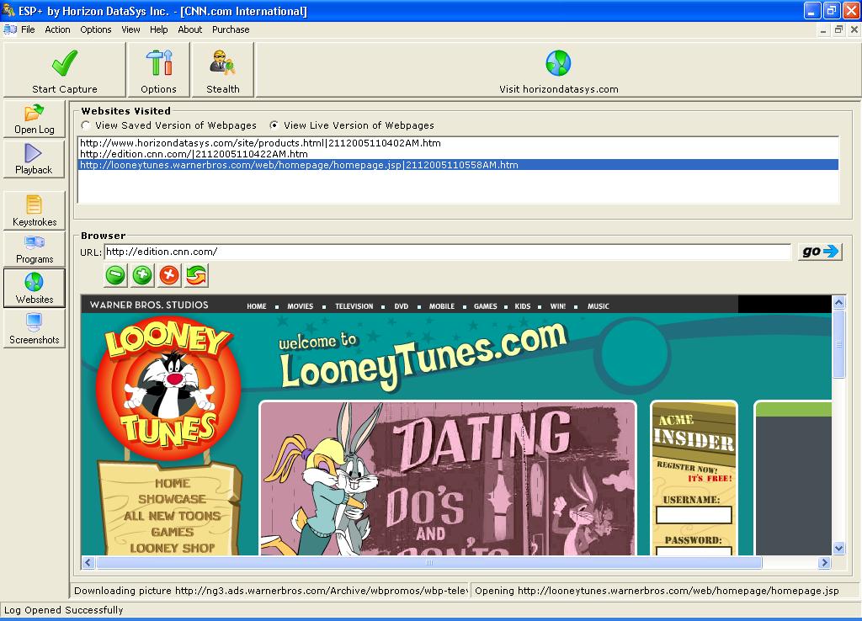Click LOONEY SHOP on wooden sign

coord(172,548)
